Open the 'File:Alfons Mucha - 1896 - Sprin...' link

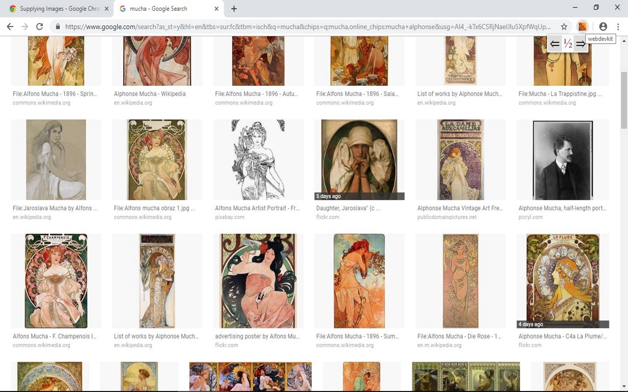(55, 94)
